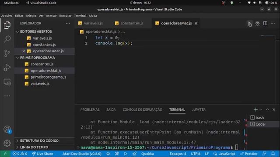Open the Explorer view in activity bar

[x=7, y=25]
